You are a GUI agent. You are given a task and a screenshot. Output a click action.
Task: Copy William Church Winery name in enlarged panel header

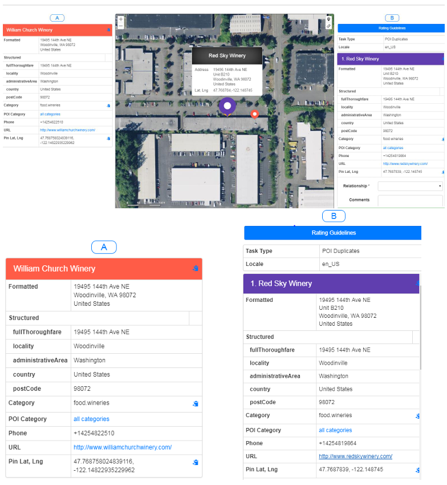[x=196, y=268]
